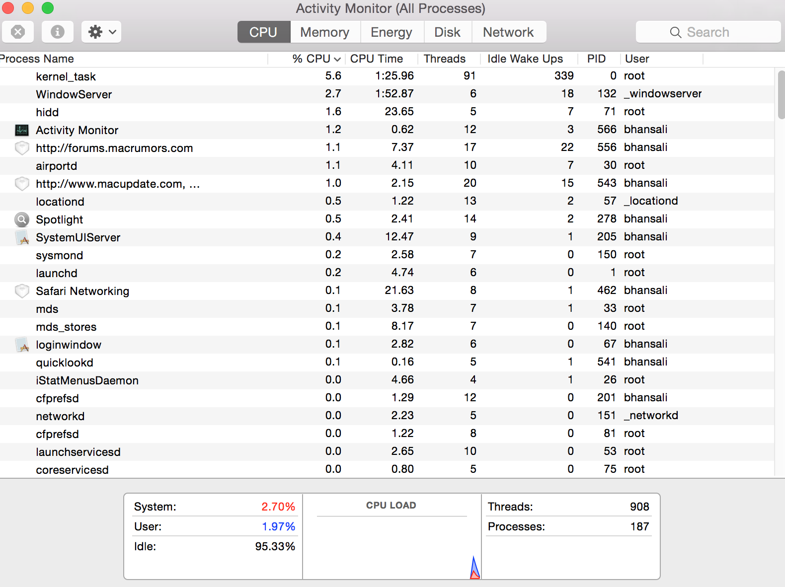
Task: Click the Safari Networking shield icon
Action: pyautogui.click(x=22, y=291)
